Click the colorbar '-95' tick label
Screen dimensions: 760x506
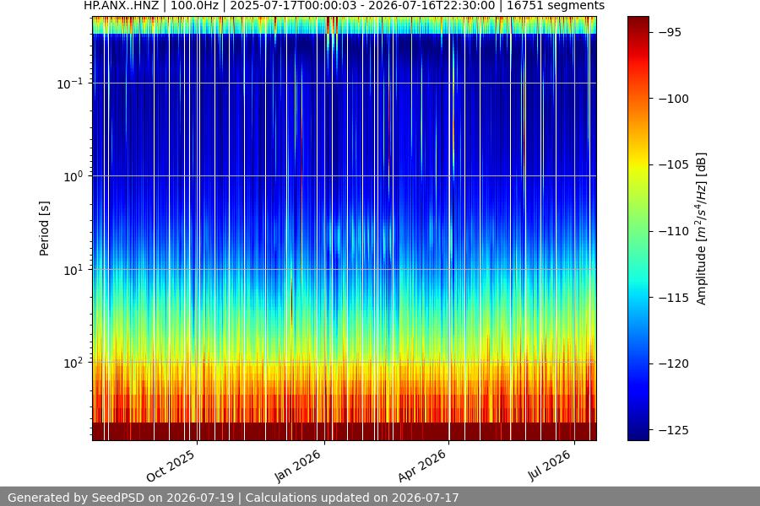click(670, 32)
